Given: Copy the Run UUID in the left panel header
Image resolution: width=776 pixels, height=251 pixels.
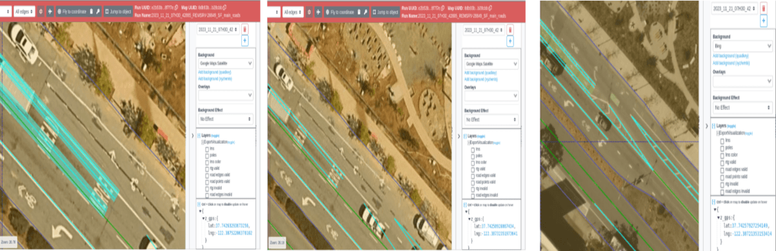Looking at the screenshot, I should (x=177, y=7).
